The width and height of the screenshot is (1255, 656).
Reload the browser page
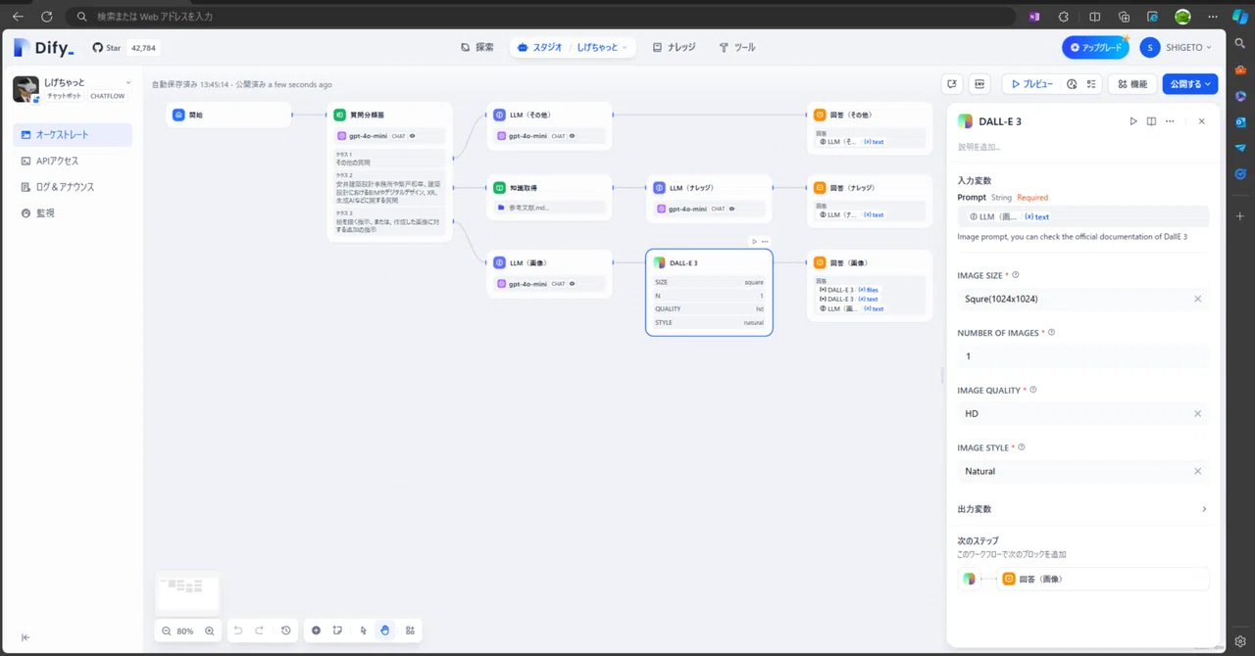point(45,17)
